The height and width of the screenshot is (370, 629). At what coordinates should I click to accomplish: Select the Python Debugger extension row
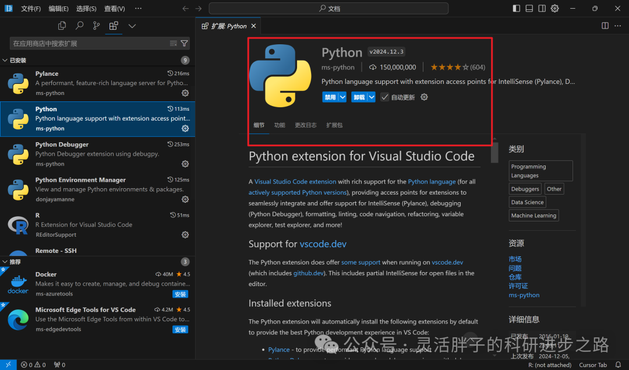[x=97, y=154]
